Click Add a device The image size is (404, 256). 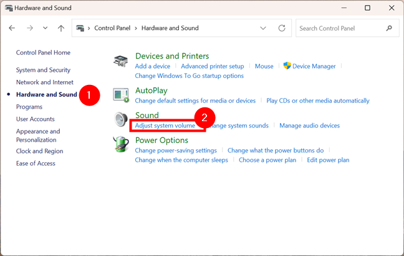[153, 66]
